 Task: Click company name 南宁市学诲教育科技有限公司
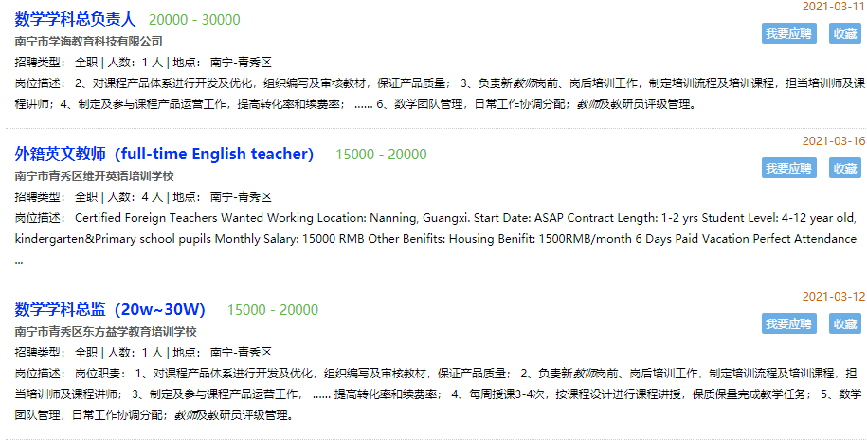pyautogui.click(x=89, y=42)
